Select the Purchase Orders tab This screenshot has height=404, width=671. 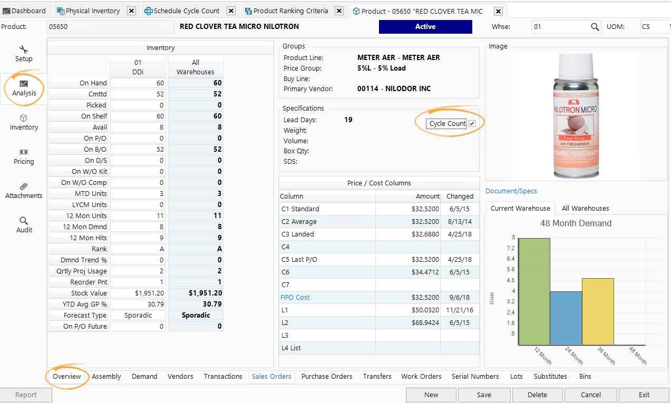[x=326, y=376]
